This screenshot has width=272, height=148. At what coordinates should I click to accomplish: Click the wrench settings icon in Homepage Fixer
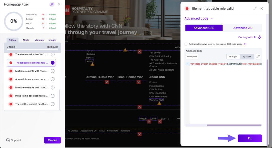(x=52, y=4)
